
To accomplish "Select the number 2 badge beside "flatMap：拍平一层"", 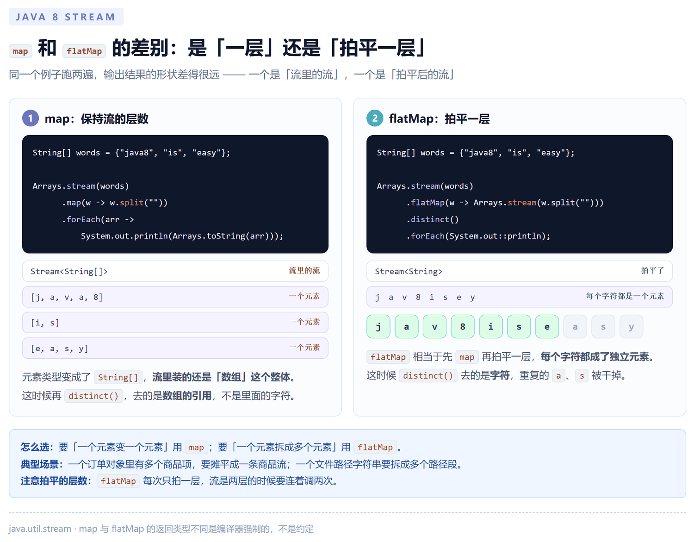I will click(375, 118).
